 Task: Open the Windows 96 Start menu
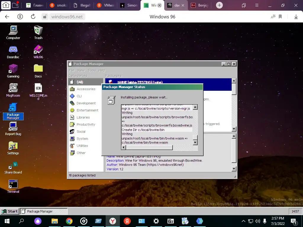click(10, 211)
